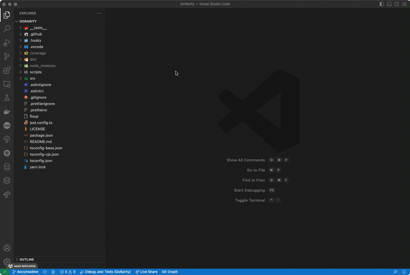Open the .eslintrc file
Screen dimensions: 410x275
(59, 91)
